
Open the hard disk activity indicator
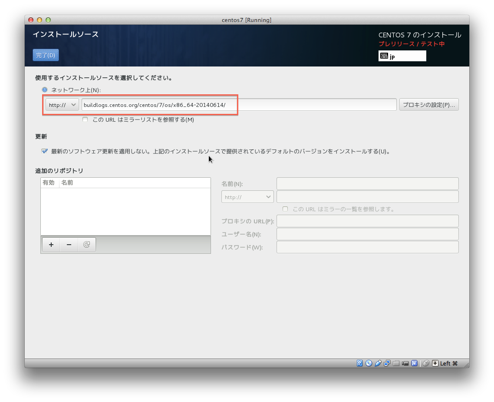pos(360,363)
